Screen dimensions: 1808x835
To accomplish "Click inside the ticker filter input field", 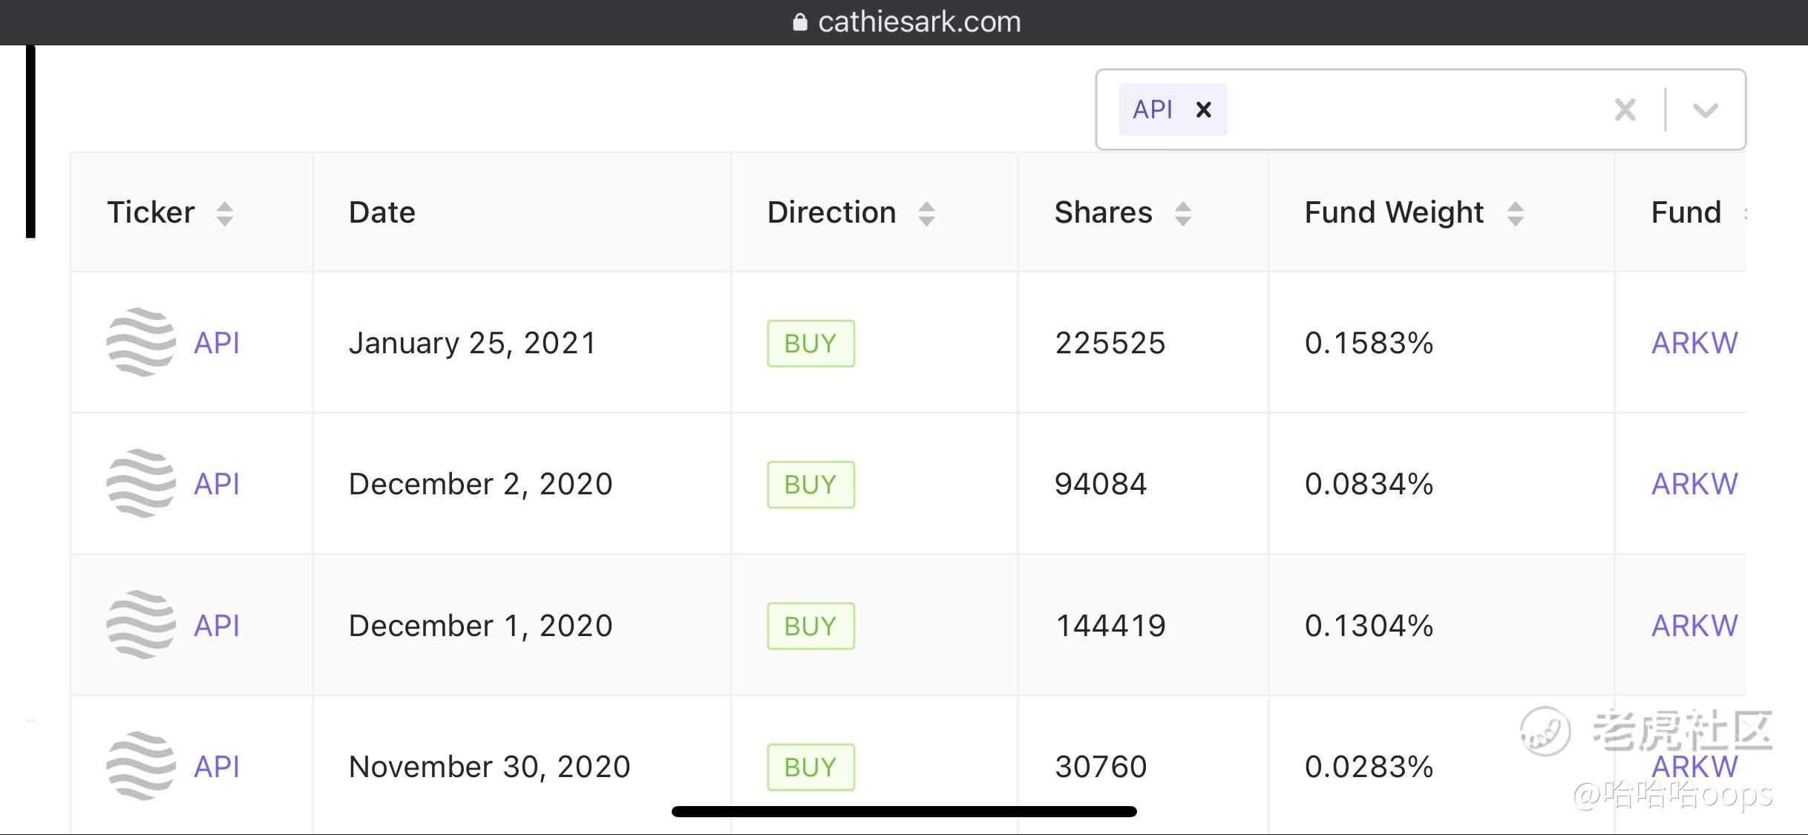I will (x=1410, y=110).
